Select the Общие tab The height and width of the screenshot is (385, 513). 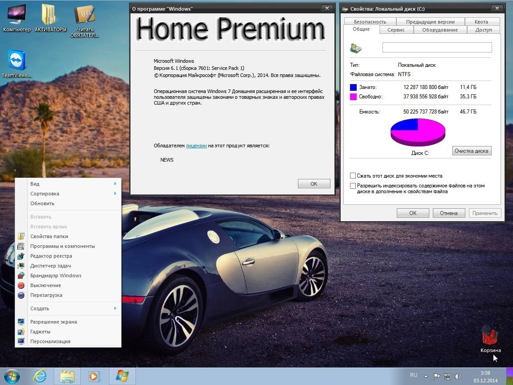coord(361,29)
